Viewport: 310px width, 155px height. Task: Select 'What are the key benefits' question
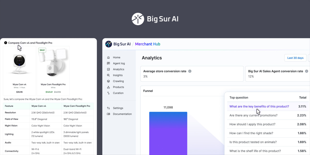[x=259, y=106]
